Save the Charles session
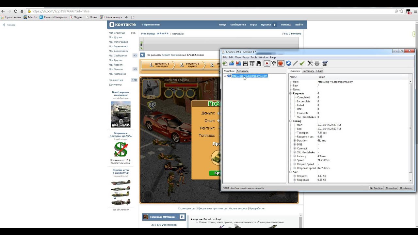 pyautogui.click(x=245, y=63)
